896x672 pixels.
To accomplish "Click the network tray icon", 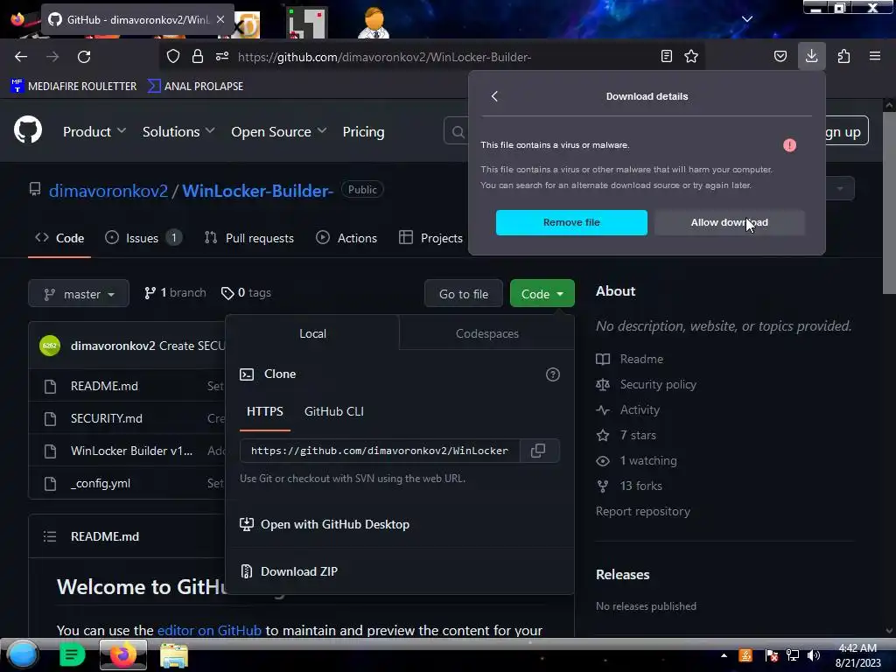I will 793,655.
